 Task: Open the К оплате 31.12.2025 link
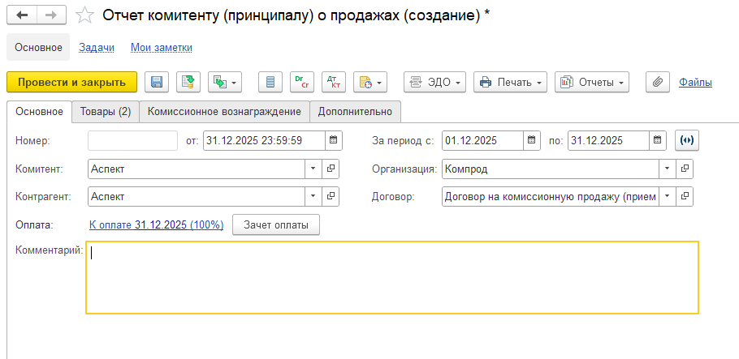point(156,224)
